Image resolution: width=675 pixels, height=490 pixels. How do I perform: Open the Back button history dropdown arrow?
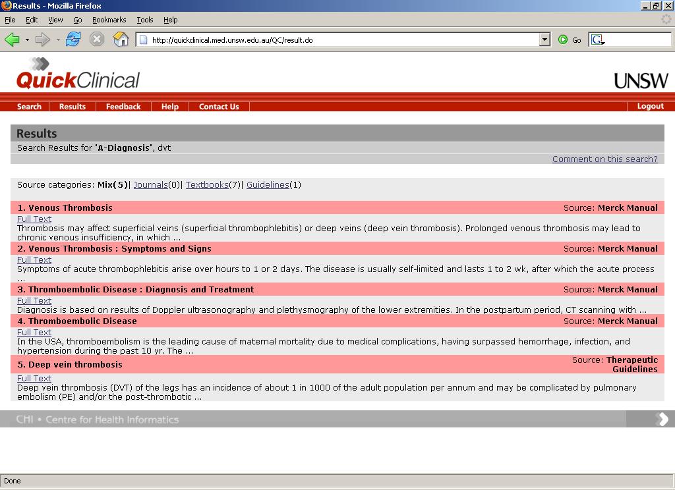(27, 40)
